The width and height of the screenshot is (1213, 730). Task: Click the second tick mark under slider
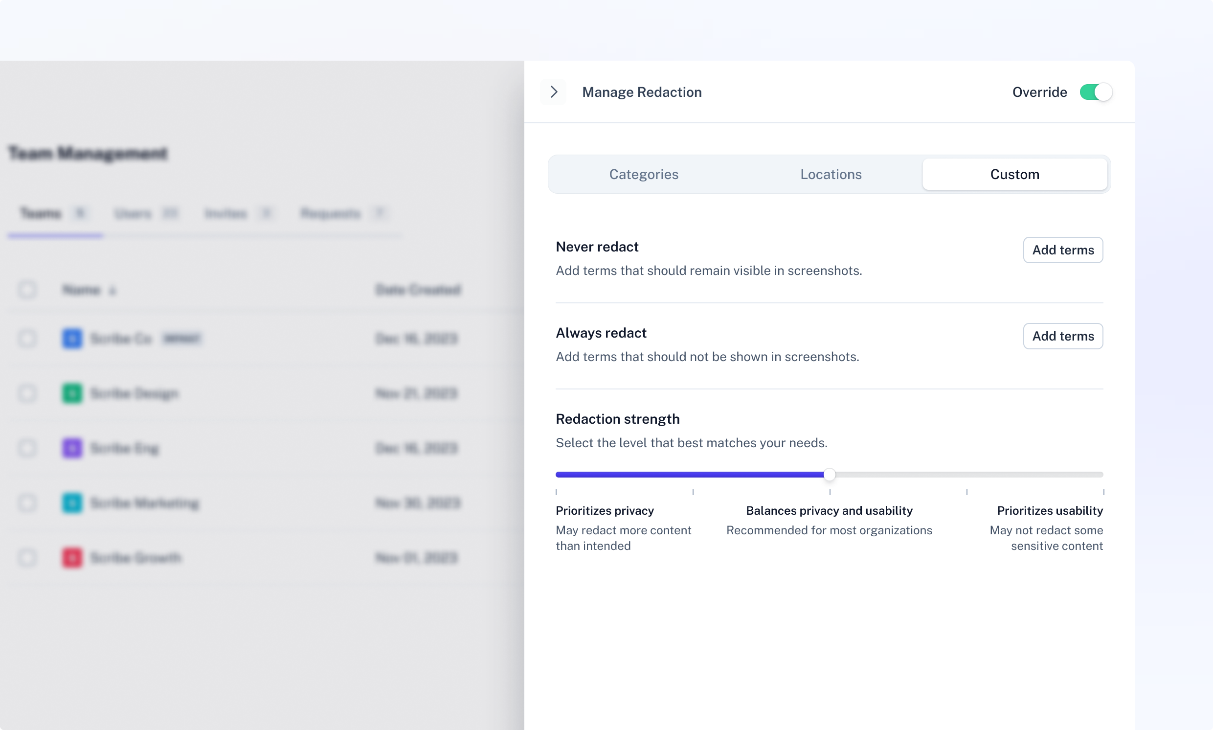[692, 492]
